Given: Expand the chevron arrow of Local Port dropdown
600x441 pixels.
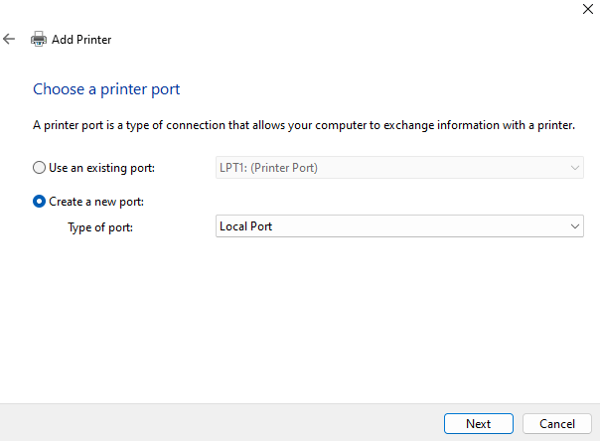Looking at the screenshot, I should 575,226.
